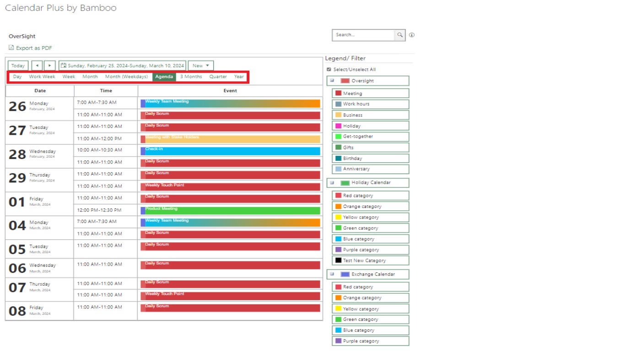This screenshot has height=351, width=625.
Task: Select Holiday Calendar Orange category item
Action: [x=371, y=207]
